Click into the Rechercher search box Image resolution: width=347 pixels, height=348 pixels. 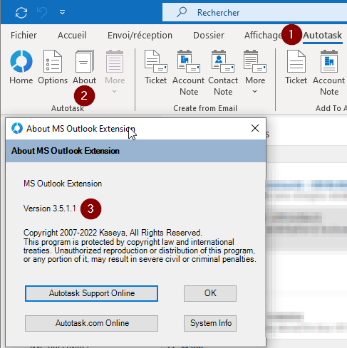254,12
